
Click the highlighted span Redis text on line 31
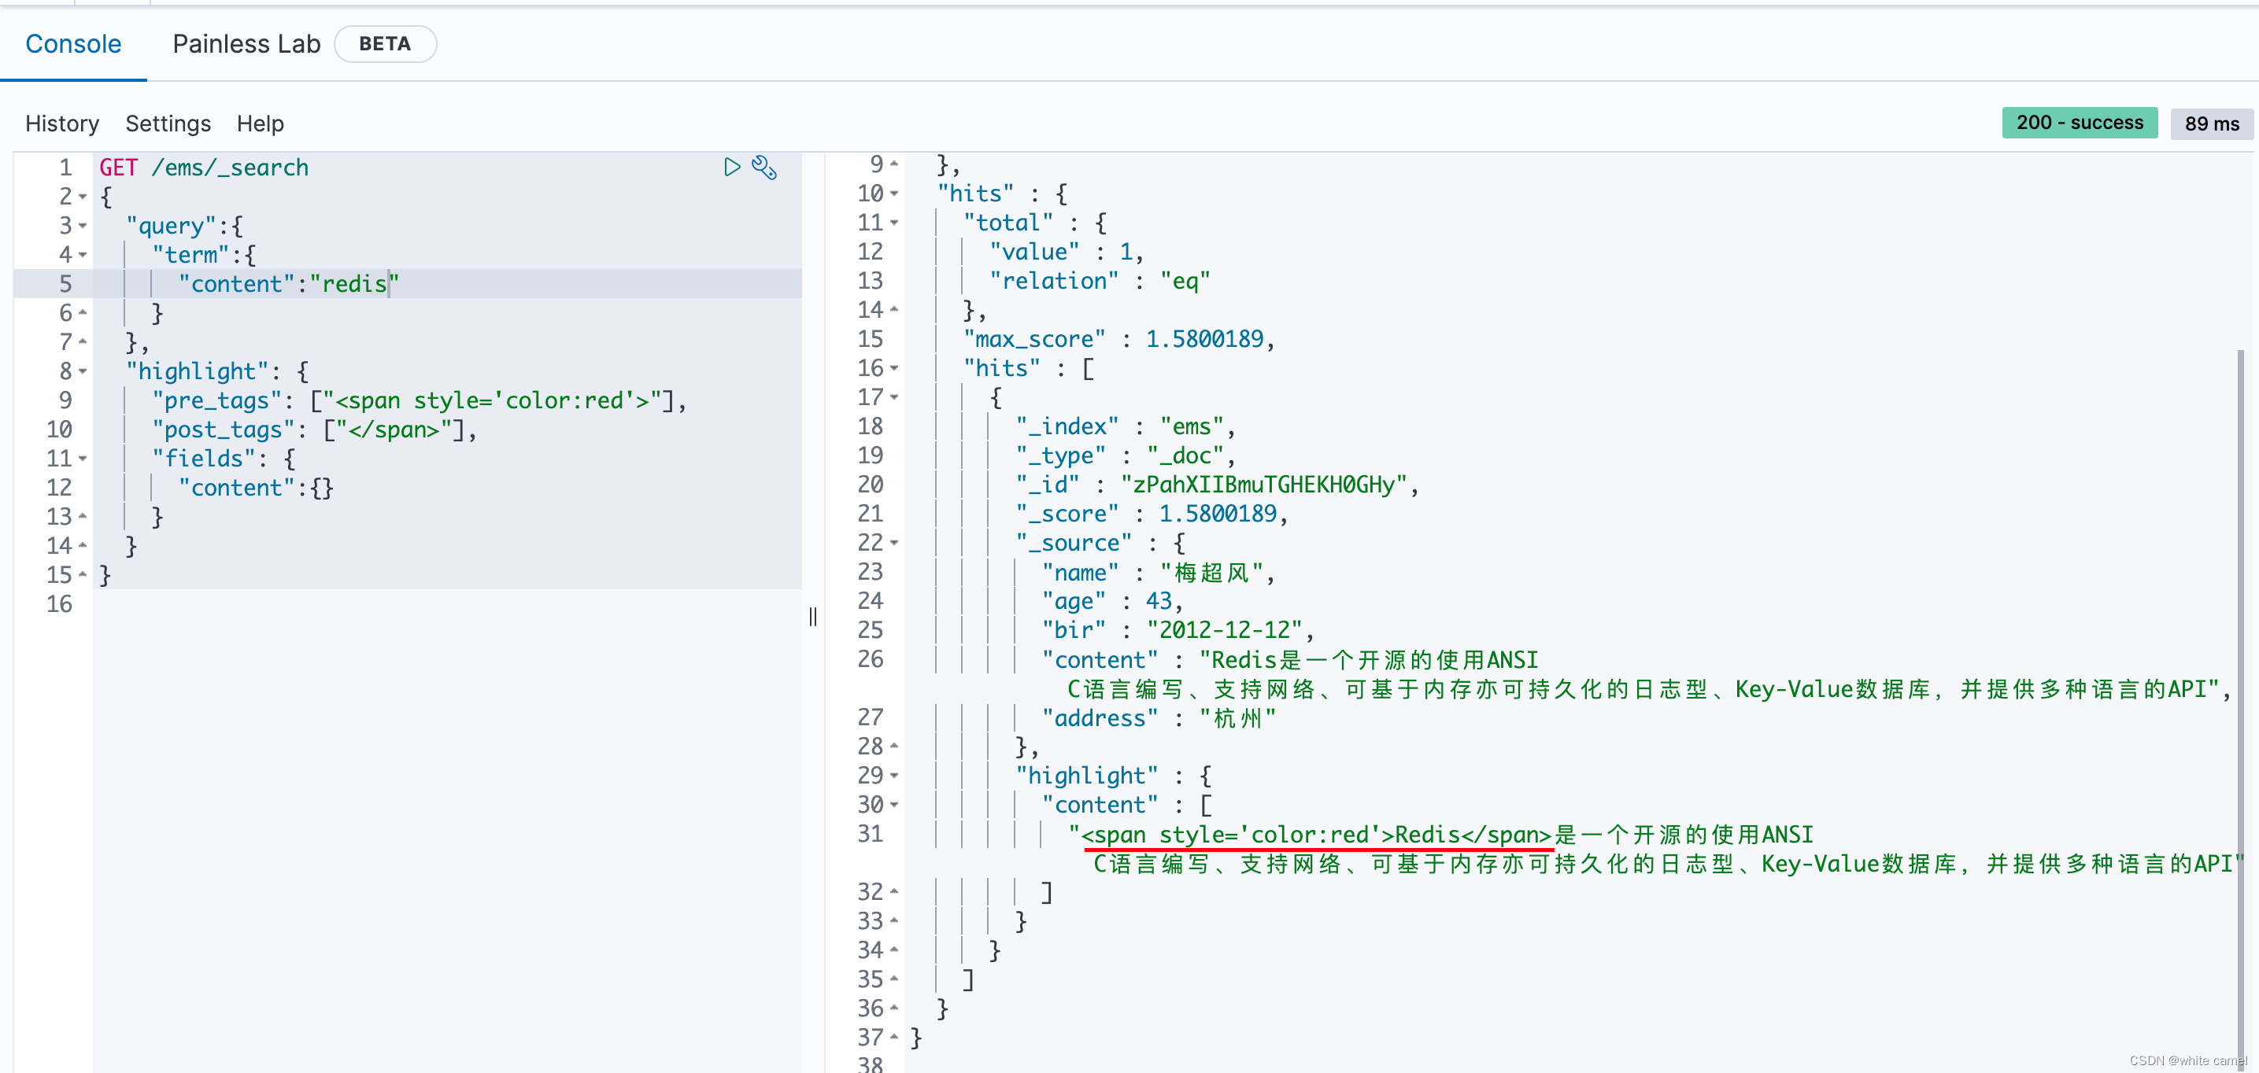click(1316, 835)
